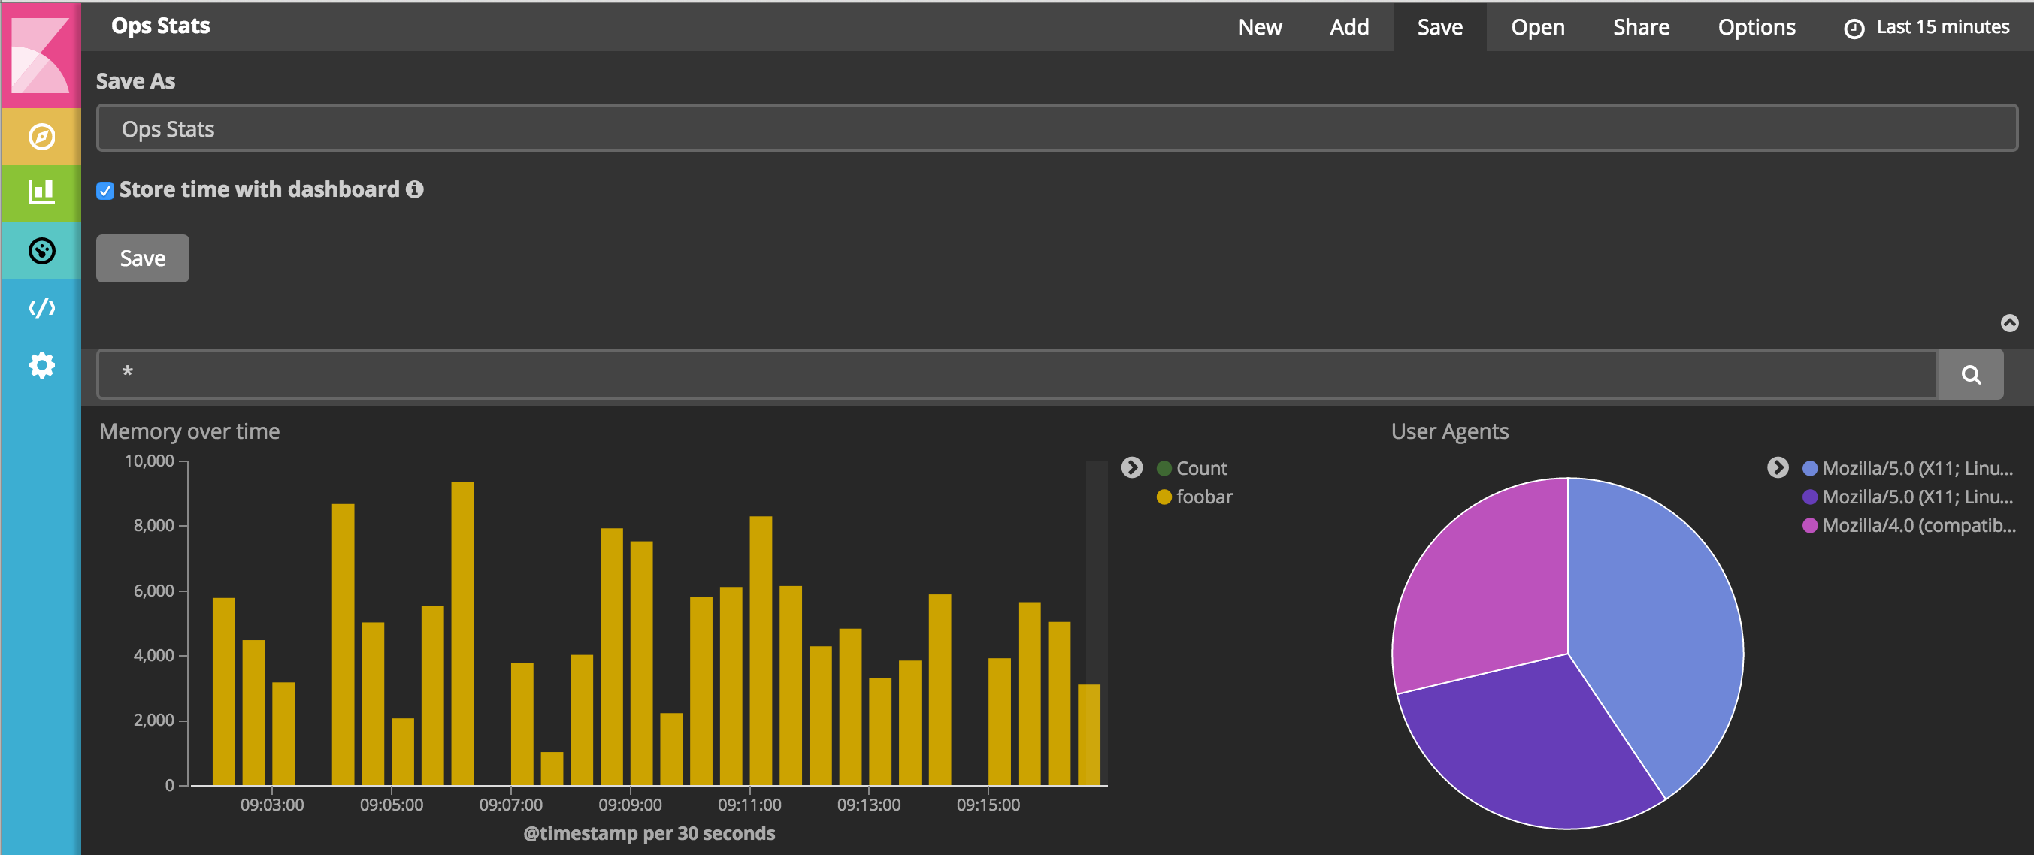This screenshot has height=855, width=2034.
Task: Select the Save menu tab
Action: pos(1439,27)
